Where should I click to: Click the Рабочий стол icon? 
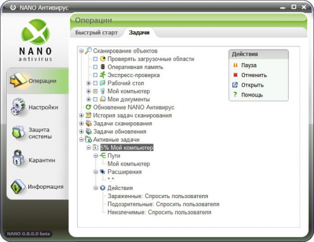[102, 83]
